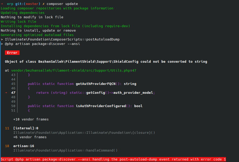The width and height of the screenshot is (239, 162).
Task: Click the frame number 18
Action: (7, 146)
